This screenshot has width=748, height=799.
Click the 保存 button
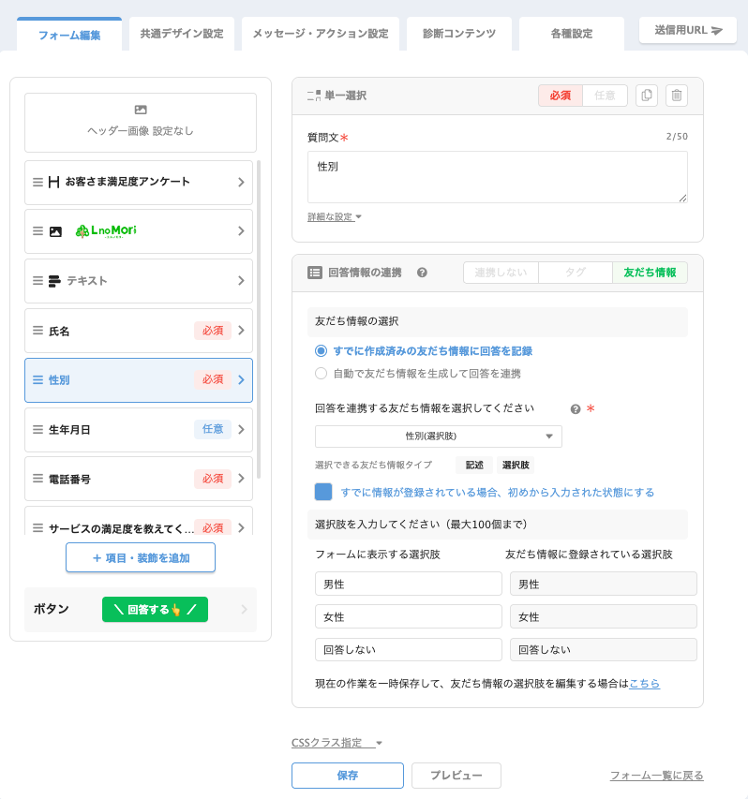pyautogui.click(x=347, y=776)
